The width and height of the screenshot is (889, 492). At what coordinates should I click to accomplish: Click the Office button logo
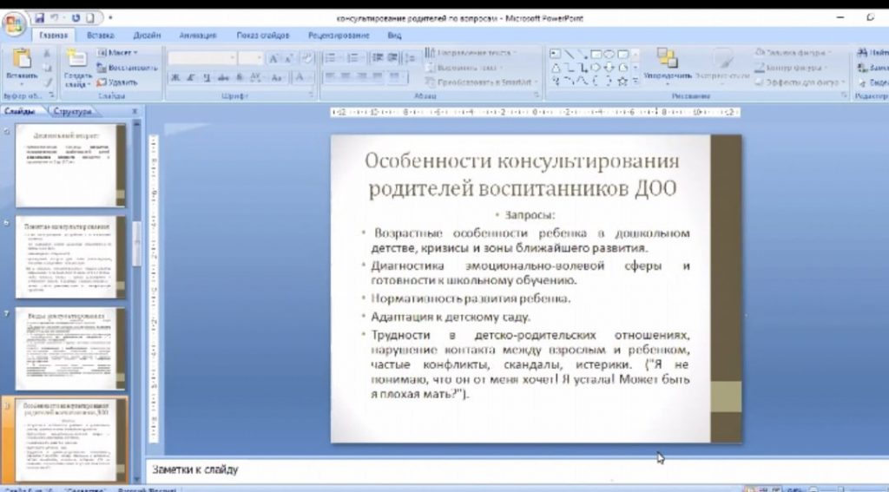click(14, 23)
